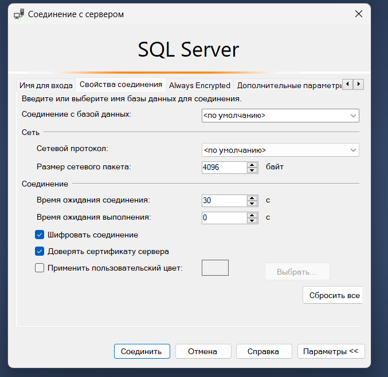The height and width of the screenshot is (377, 388).
Task: Click the connection timeout field showing 30
Action: [224, 200]
